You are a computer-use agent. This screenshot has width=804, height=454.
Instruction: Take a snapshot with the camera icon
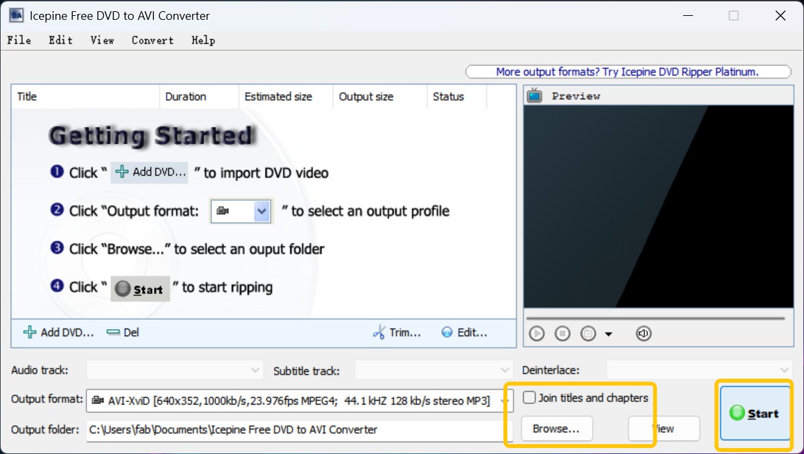point(588,334)
